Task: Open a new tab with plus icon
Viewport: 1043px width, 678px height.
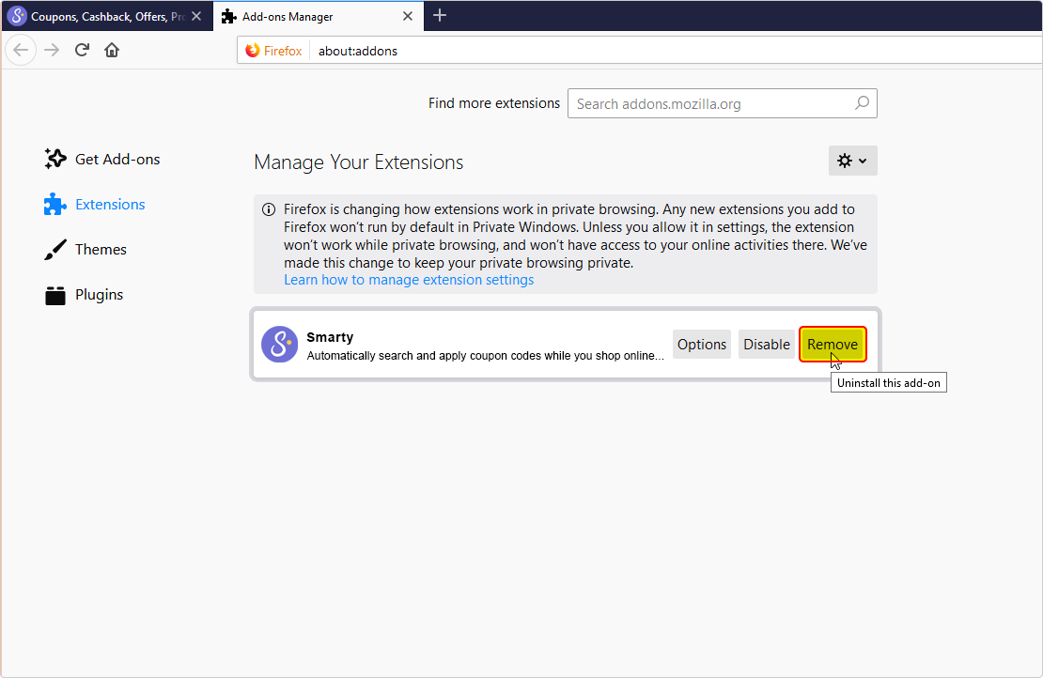Action: tap(440, 16)
